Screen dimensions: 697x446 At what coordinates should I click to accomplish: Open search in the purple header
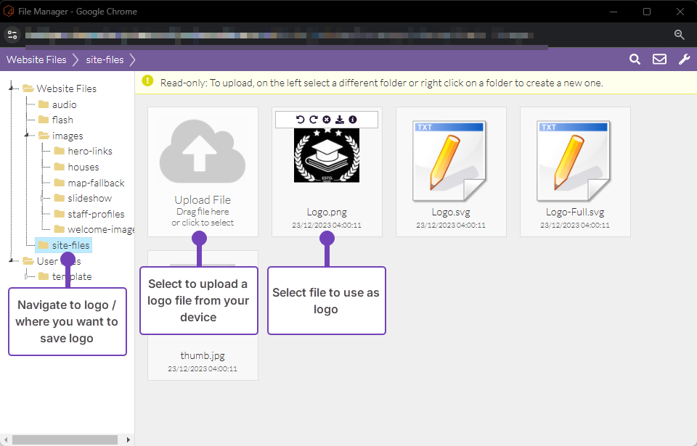(635, 59)
